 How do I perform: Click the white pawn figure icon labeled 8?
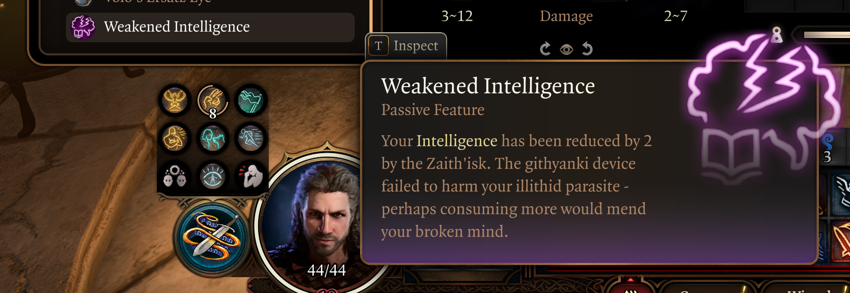point(776,35)
